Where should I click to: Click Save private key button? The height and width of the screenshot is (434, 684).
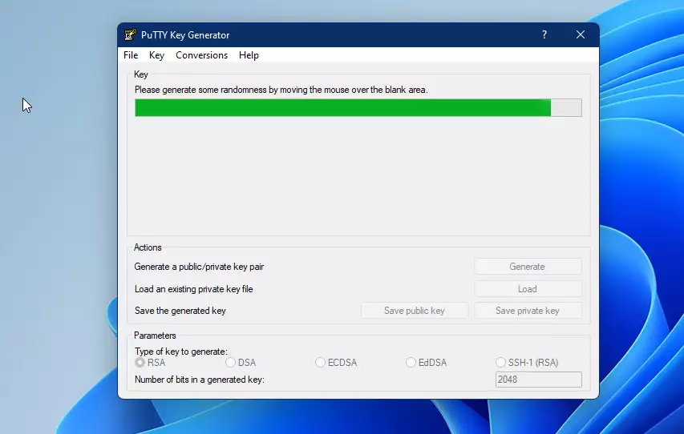pos(528,311)
